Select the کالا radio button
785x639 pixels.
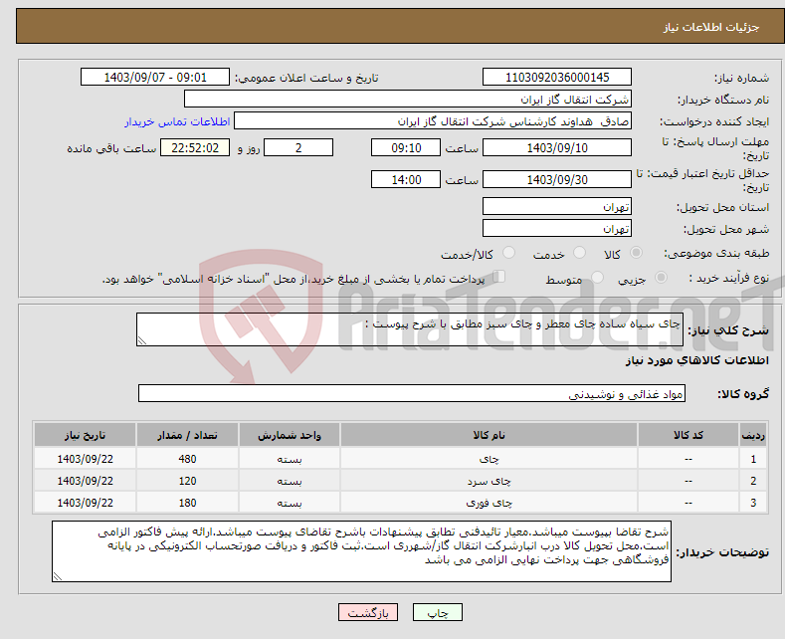[636, 253]
